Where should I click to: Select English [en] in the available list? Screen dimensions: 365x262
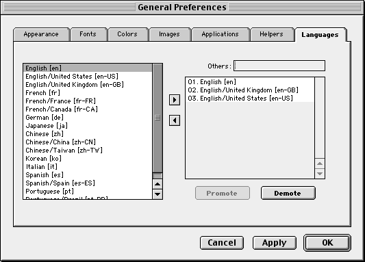(x=88, y=68)
